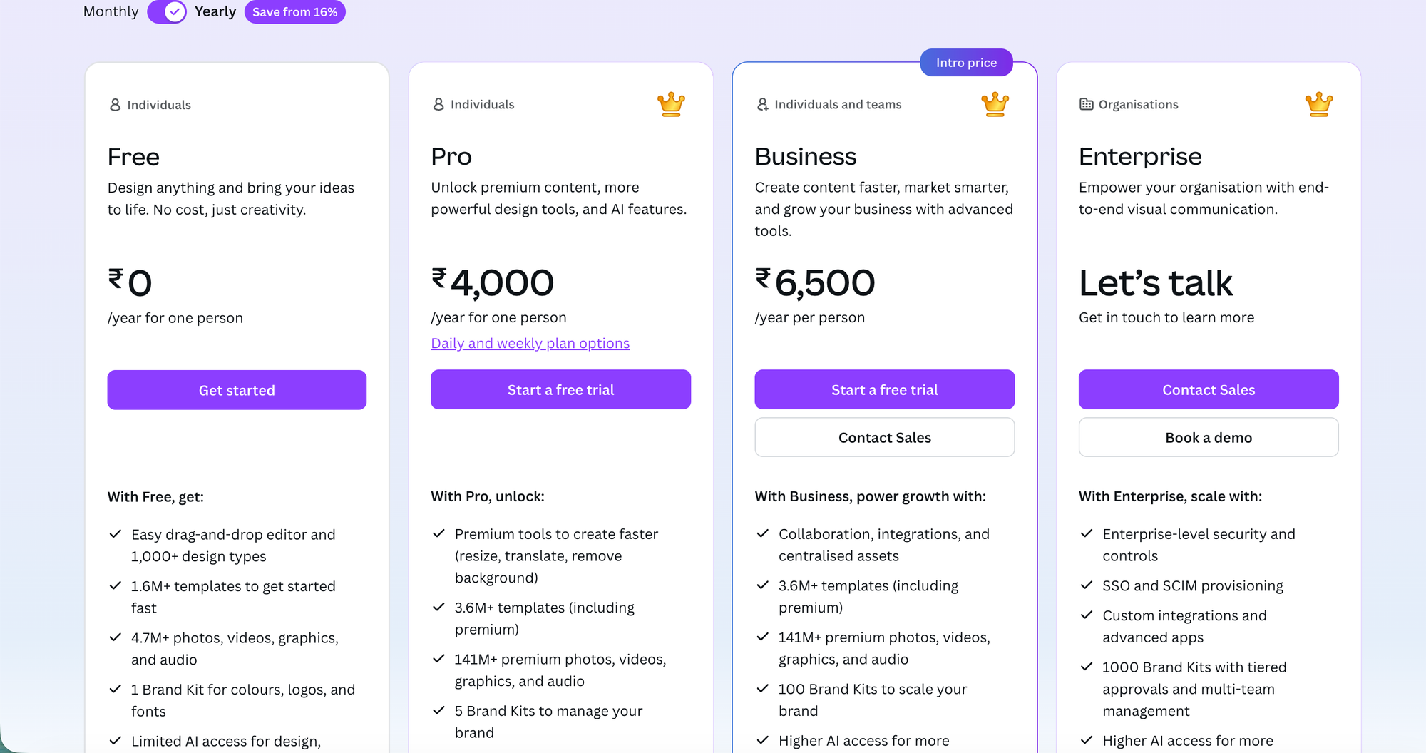This screenshot has height=753, width=1426.
Task: Click the checkmark beside SSO and SCIM provisioning
Action: coord(1087,585)
